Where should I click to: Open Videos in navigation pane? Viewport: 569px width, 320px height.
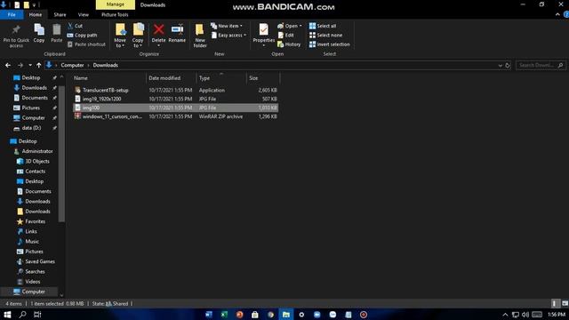point(33,282)
